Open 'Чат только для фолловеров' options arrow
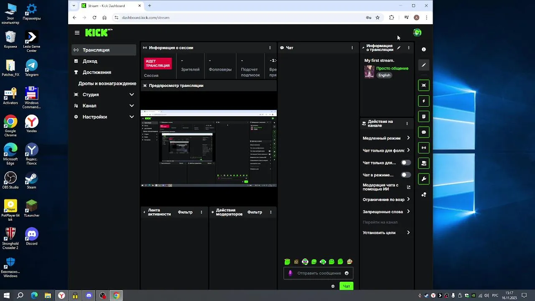 coord(408,150)
